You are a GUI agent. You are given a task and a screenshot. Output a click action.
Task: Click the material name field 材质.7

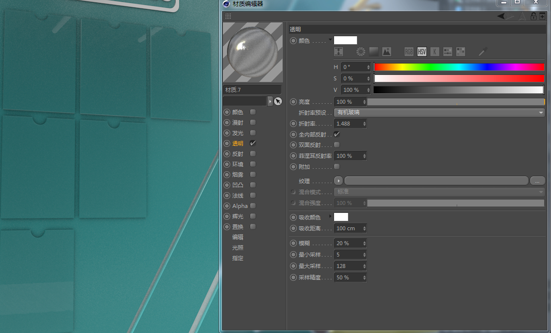(x=252, y=90)
